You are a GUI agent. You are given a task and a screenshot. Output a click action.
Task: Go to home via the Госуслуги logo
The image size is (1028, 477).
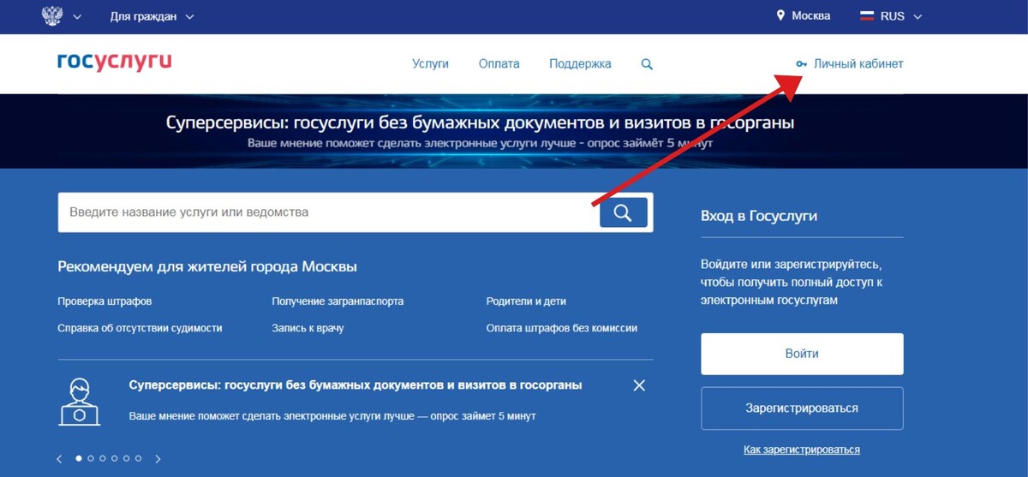click(x=115, y=62)
